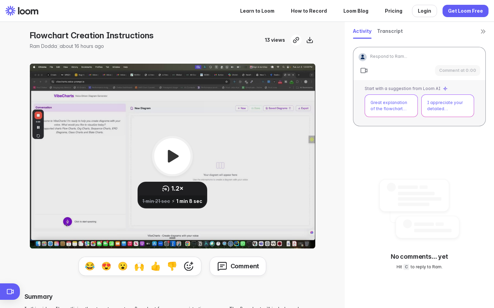Click the Ram Dodda author name

pos(43,46)
